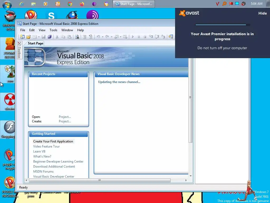Open the File menu

point(23,30)
